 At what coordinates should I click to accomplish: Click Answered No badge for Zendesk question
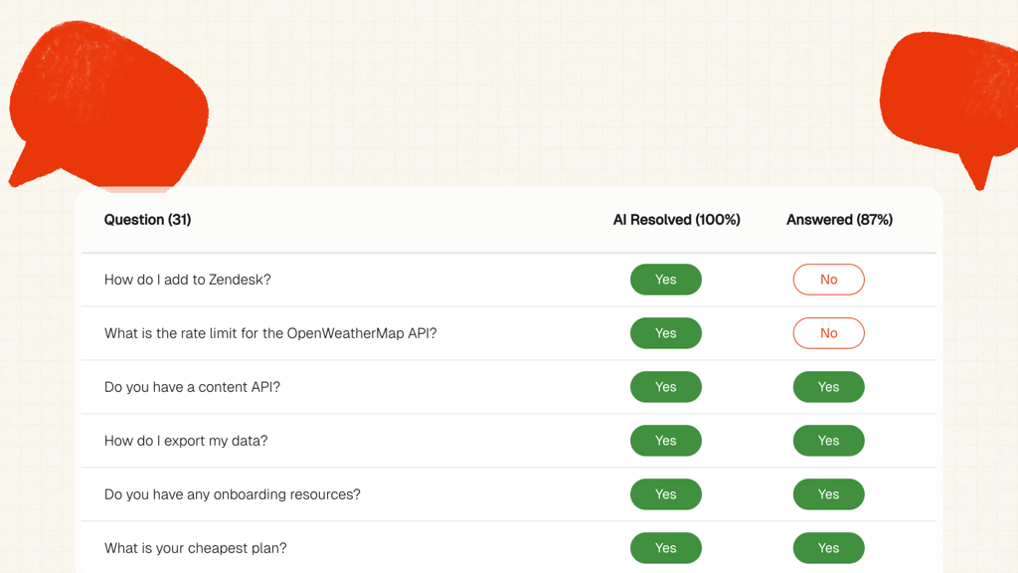tap(828, 280)
